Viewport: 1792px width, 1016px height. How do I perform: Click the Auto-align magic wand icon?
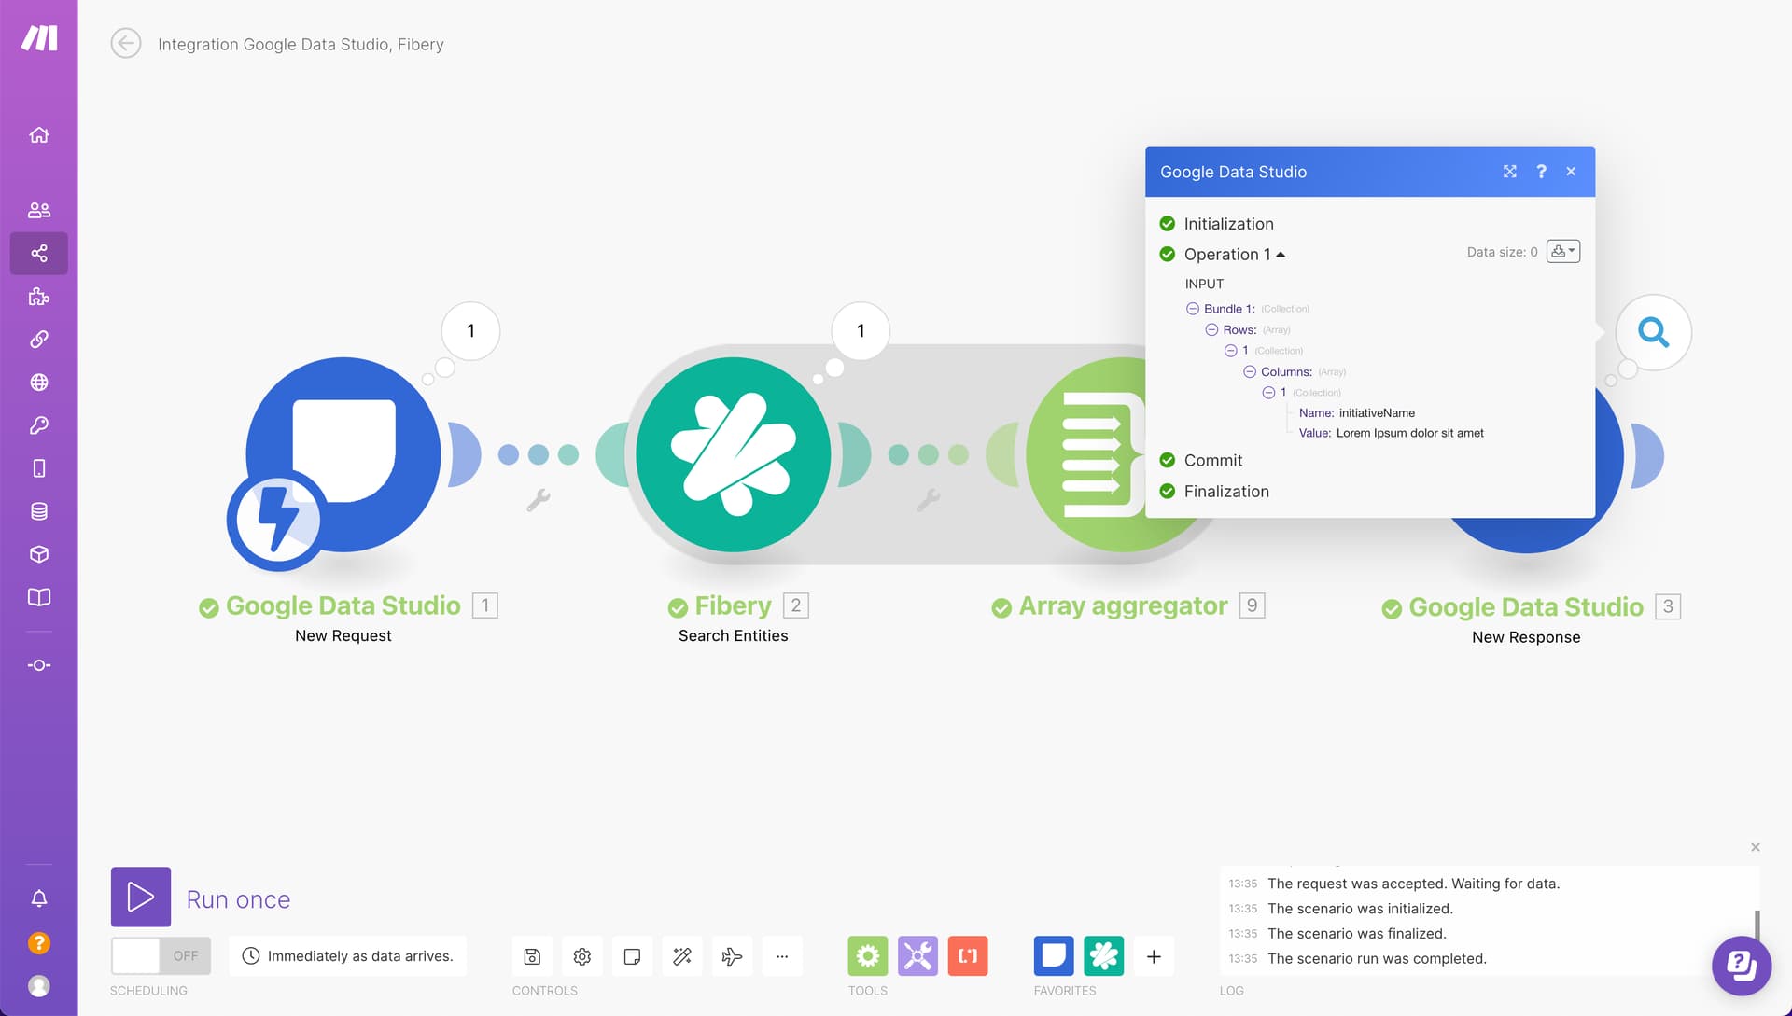(x=682, y=956)
